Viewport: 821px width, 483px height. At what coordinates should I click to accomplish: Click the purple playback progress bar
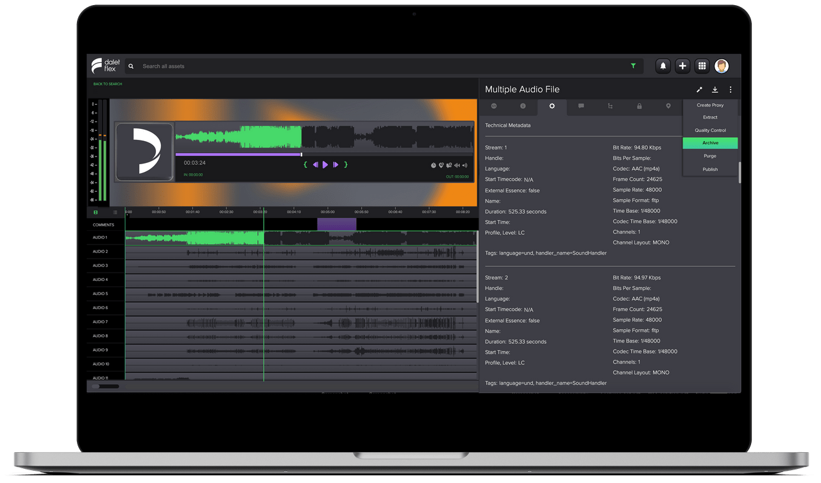(238, 155)
